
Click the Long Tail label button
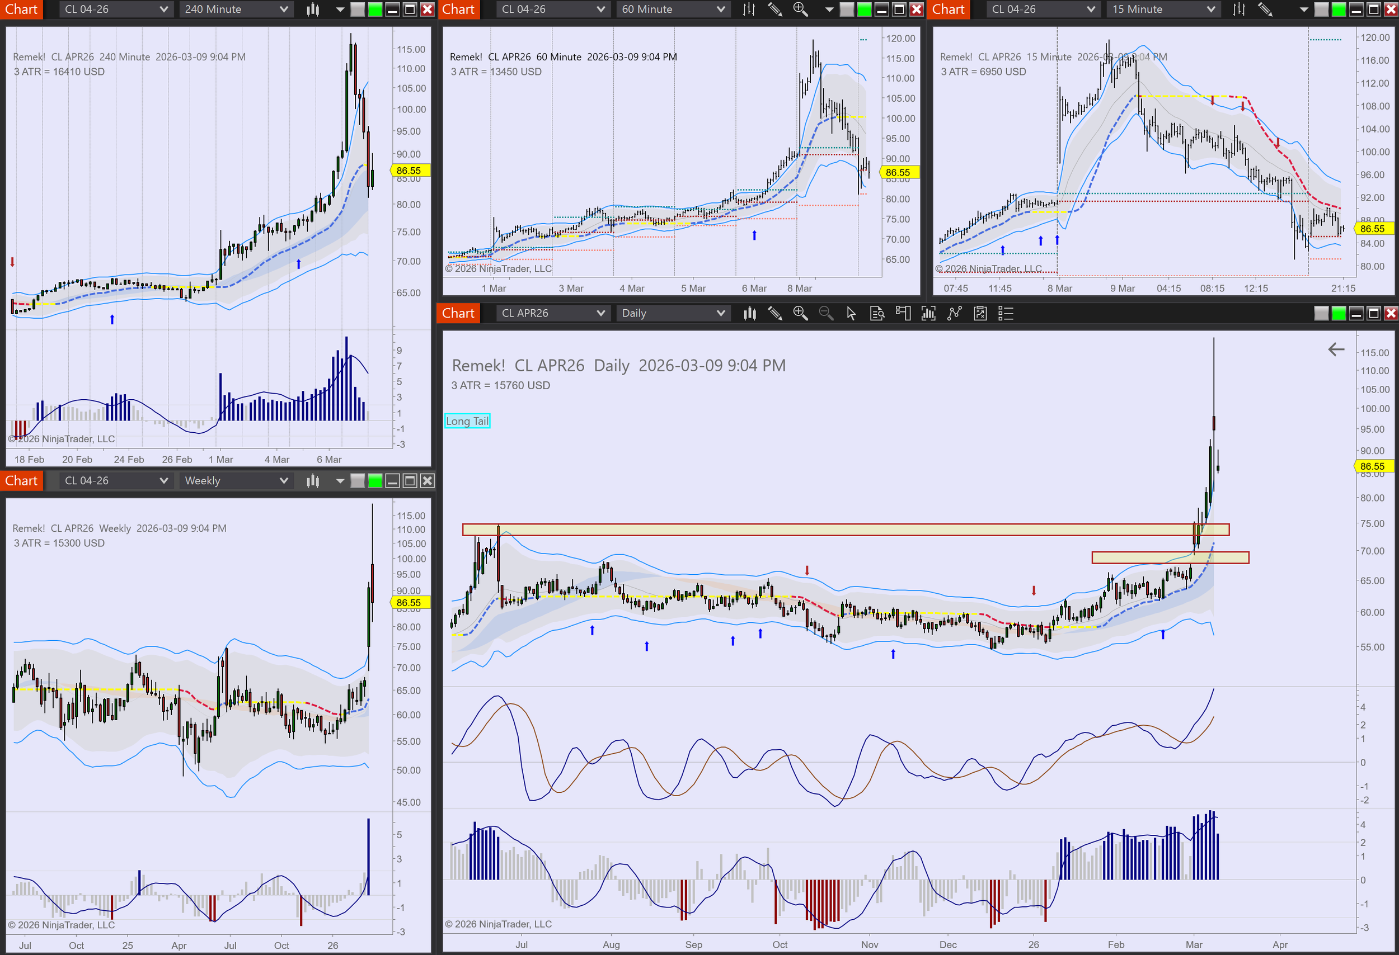pos(467,421)
